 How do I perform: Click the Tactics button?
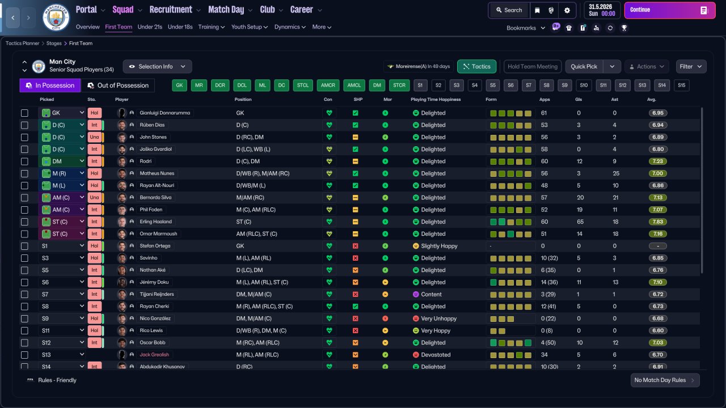click(476, 66)
